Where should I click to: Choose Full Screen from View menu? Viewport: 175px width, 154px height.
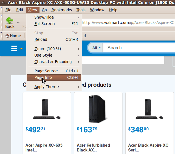54,24
